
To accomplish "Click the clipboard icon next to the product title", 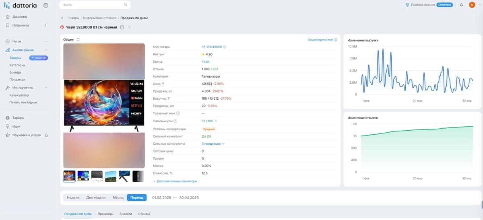I will 122,27.
